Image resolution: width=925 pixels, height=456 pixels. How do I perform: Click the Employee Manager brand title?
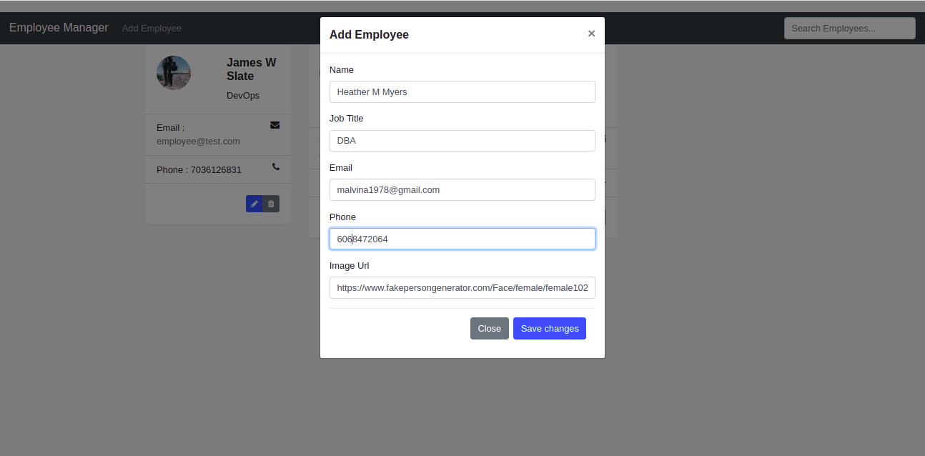point(59,28)
